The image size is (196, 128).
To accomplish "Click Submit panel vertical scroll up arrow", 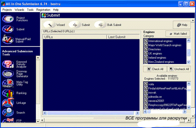I will [193, 20].
